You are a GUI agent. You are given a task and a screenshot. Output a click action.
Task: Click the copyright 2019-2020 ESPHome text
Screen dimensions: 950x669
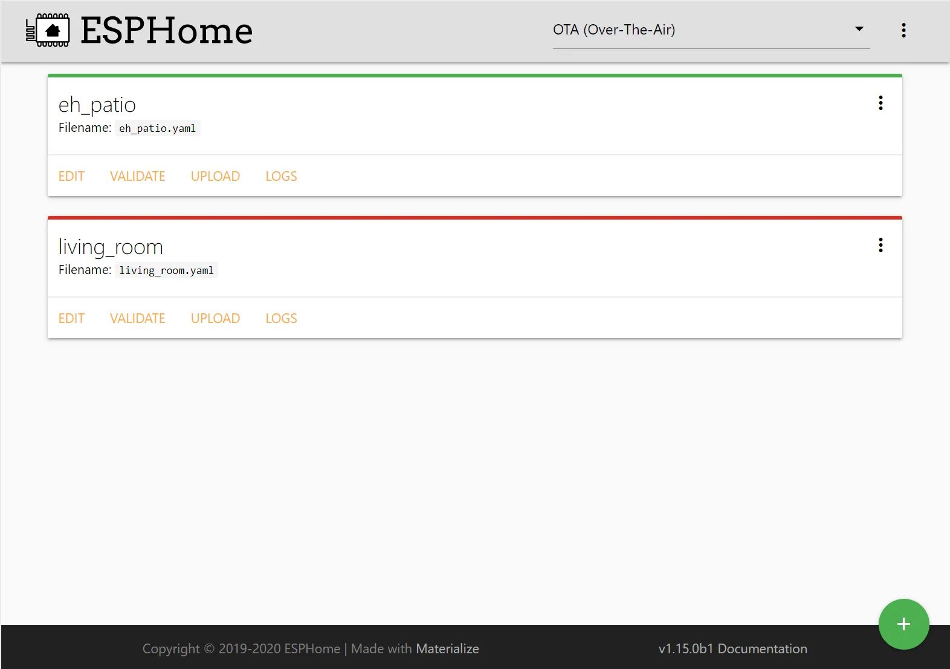click(241, 649)
